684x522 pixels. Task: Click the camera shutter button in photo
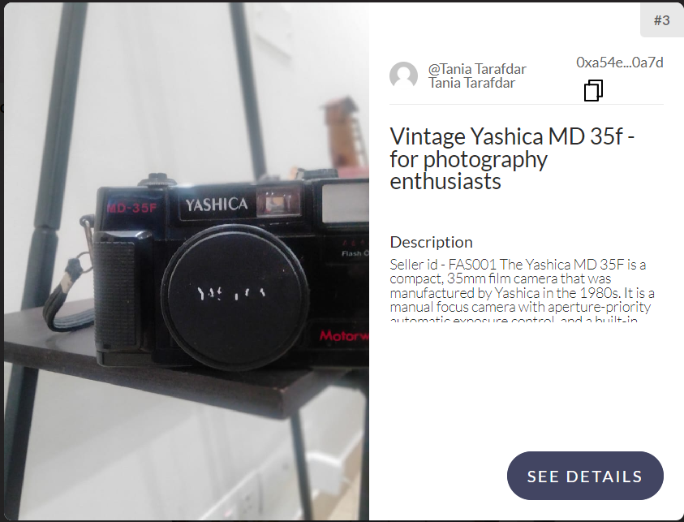tap(157, 179)
